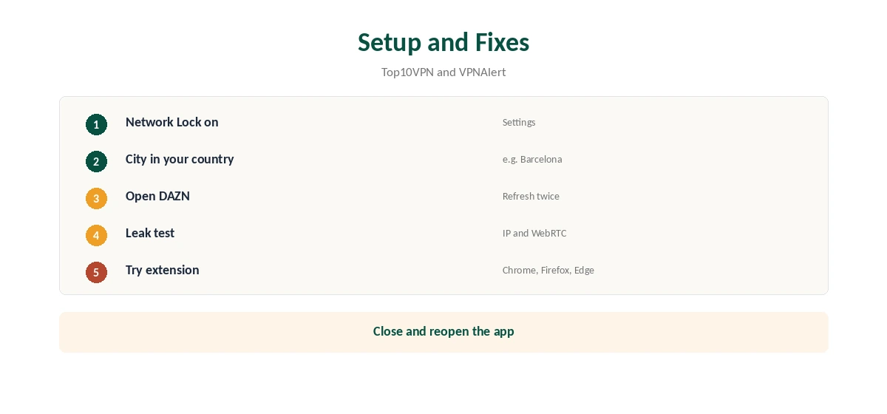
Task: Click the 'e.g. Barcelona' note
Action: pyautogui.click(x=532, y=159)
